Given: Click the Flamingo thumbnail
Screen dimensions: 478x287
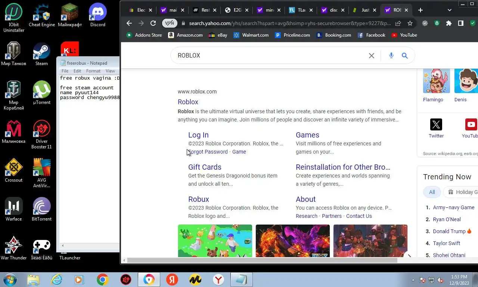Looking at the screenshot, I should [x=437, y=81].
